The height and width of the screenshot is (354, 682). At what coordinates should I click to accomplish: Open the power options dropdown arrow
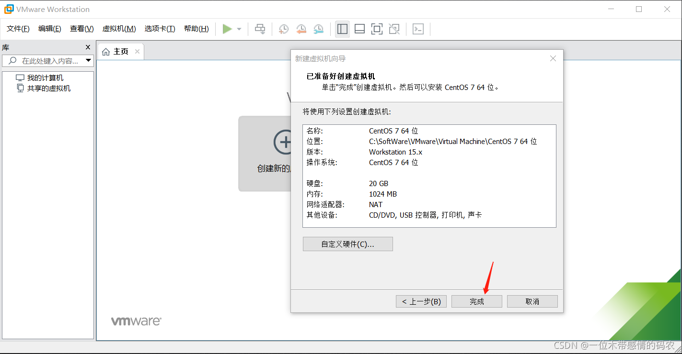[x=239, y=29]
